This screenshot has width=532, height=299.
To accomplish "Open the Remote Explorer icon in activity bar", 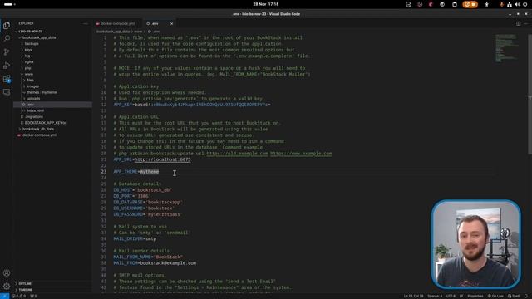I will (7, 92).
